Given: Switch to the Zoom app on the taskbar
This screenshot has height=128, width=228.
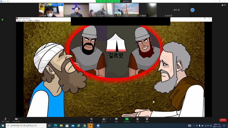Looking at the screenshot, I should (98, 125).
